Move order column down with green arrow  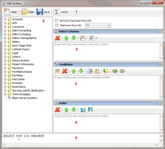(73, 110)
